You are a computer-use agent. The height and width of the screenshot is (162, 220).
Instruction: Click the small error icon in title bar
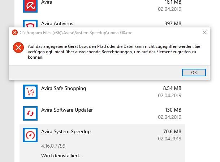pos(15,32)
